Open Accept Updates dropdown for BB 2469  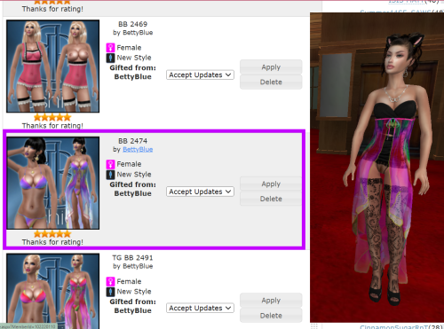(x=200, y=74)
